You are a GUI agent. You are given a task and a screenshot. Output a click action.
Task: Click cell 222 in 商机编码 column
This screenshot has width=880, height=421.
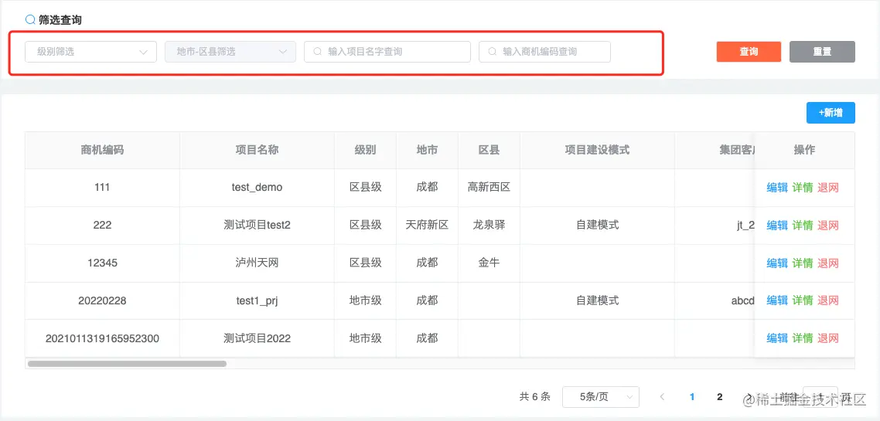102,226
